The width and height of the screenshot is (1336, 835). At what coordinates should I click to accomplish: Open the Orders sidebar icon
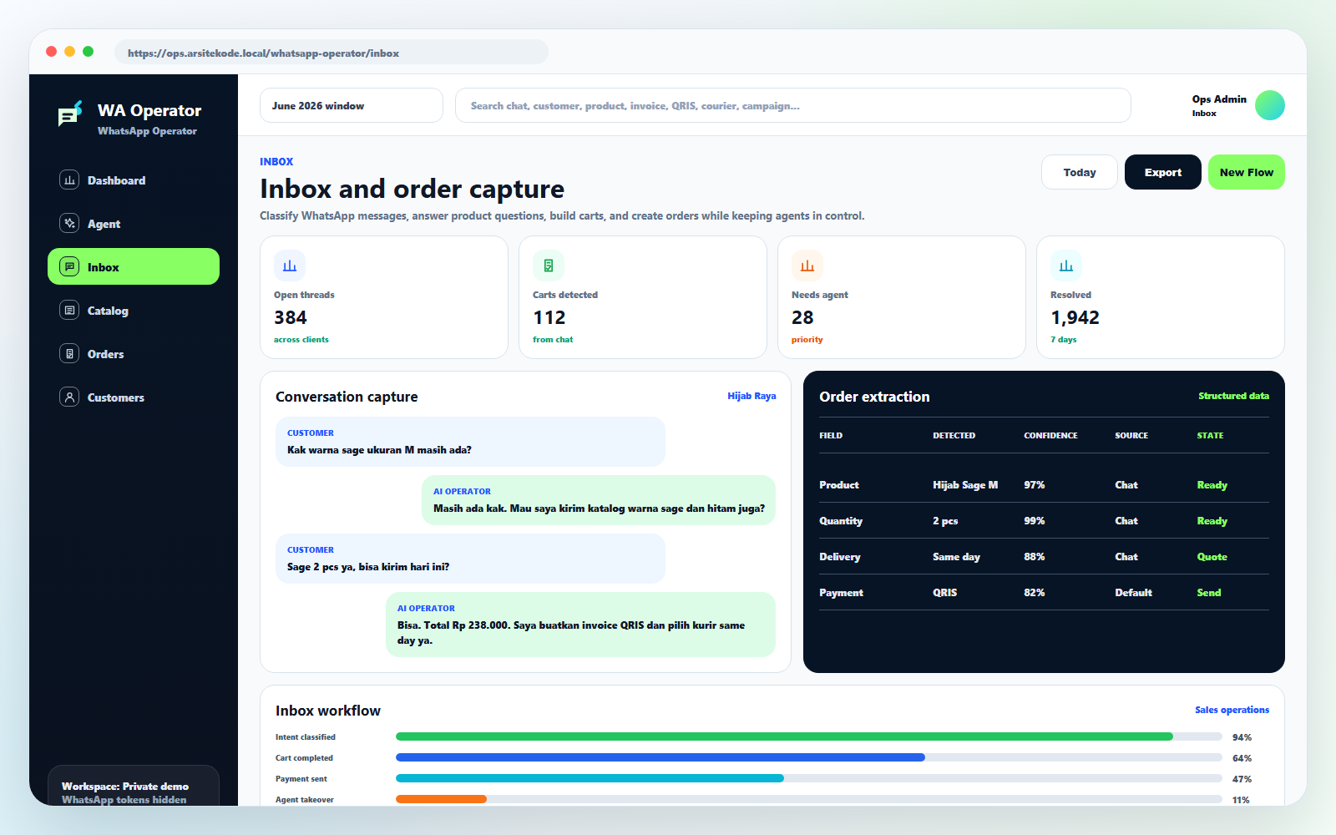(x=69, y=353)
